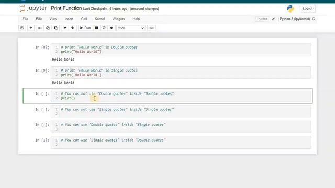This screenshot has width=335, height=188.
Task: Open the View menu
Action: [53, 19]
